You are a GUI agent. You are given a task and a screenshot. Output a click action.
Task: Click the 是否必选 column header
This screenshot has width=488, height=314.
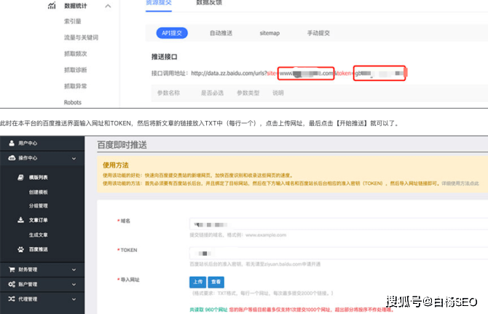(212, 93)
